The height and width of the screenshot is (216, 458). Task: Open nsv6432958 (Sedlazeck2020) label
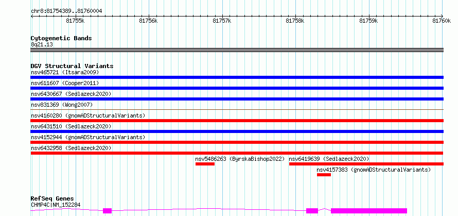71,148
